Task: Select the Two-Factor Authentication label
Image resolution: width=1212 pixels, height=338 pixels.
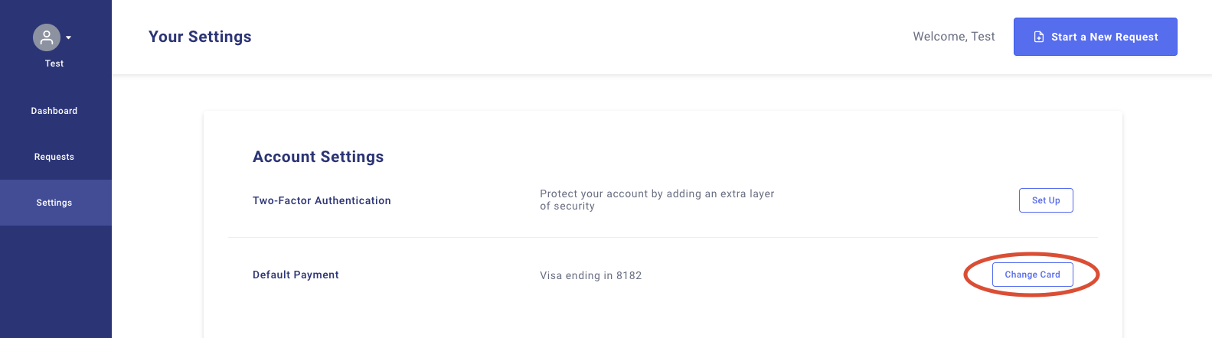Action: click(322, 200)
